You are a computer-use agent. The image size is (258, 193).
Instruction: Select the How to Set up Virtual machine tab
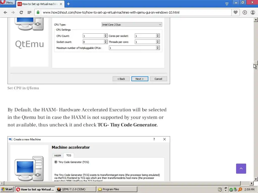(40, 4)
